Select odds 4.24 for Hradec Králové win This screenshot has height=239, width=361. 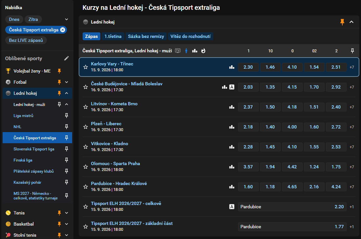(336, 187)
